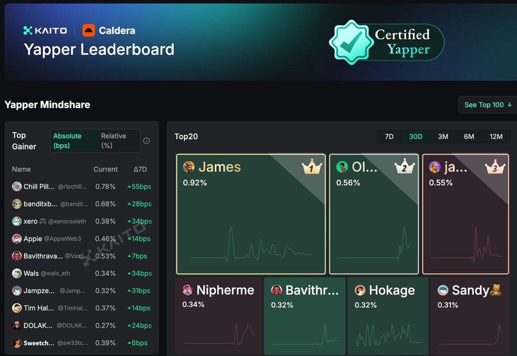Image resolution: width=517 pixels, height=356 pixels.
Task: Switch to the Relative (%) toggle option
Action: (x=114, y=141)
